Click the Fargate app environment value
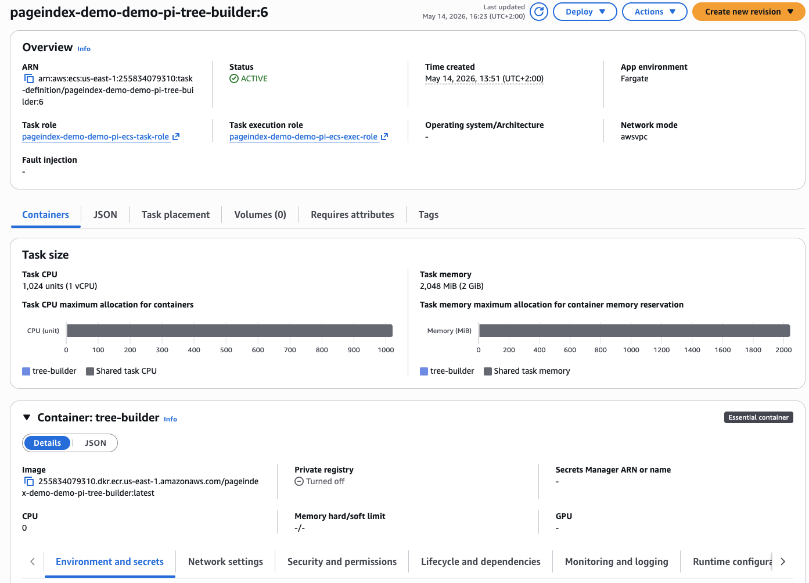Screen dimensions: 809x583 634,78
